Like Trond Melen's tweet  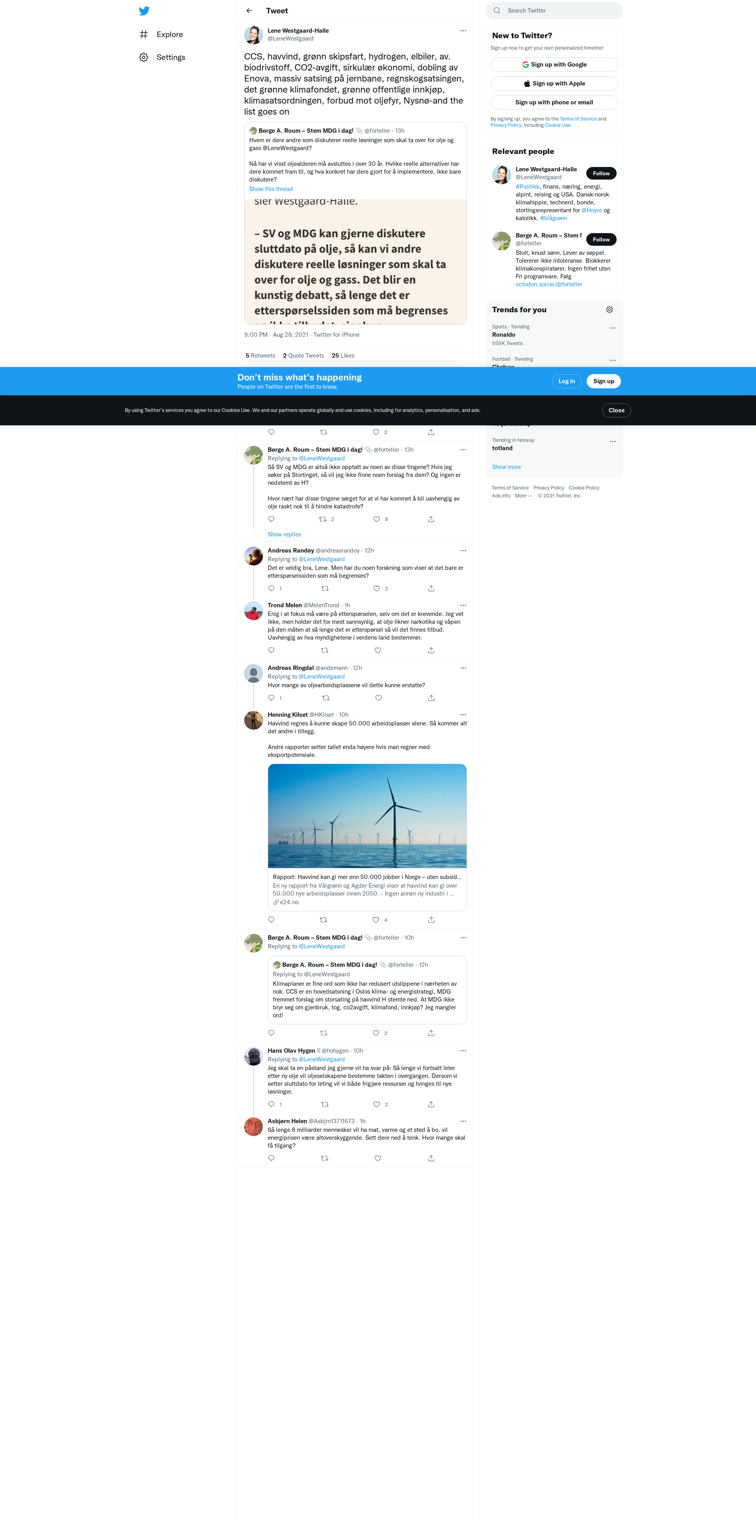(x=378, y=650)
